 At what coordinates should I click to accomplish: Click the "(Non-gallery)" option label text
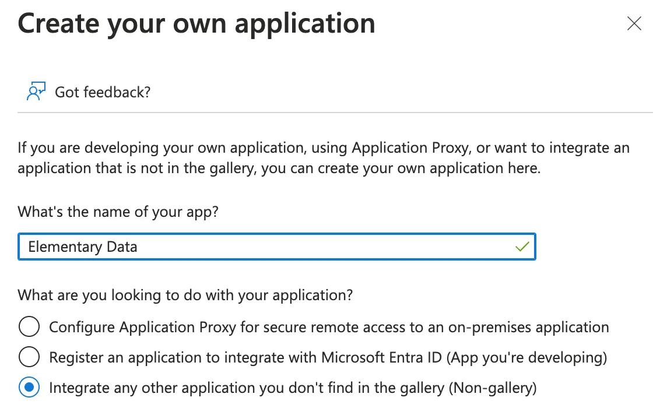pyautogui.click(x=493, y=388)
